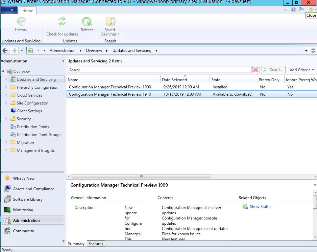Expand the Hierarchy Configuration node

pos(6,87)
